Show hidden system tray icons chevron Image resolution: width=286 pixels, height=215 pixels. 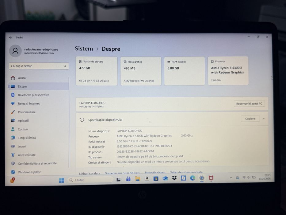[231, 178]
